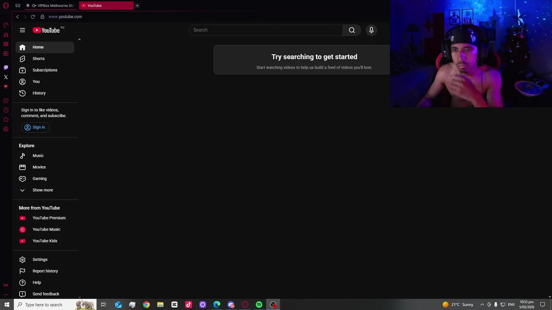Open Gaming under Explore
Viewport: 552px width, 310px height.
tap(45, 179)
